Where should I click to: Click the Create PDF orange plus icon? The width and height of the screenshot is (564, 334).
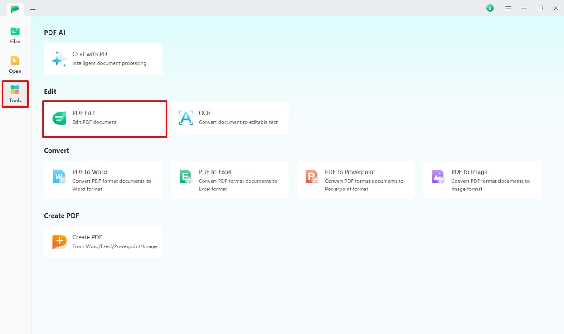coord(59,242)
